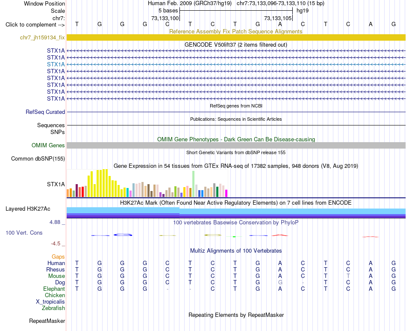Open Publications: Sequences in Scientific Articles title
406x331 pixels.
235,119
